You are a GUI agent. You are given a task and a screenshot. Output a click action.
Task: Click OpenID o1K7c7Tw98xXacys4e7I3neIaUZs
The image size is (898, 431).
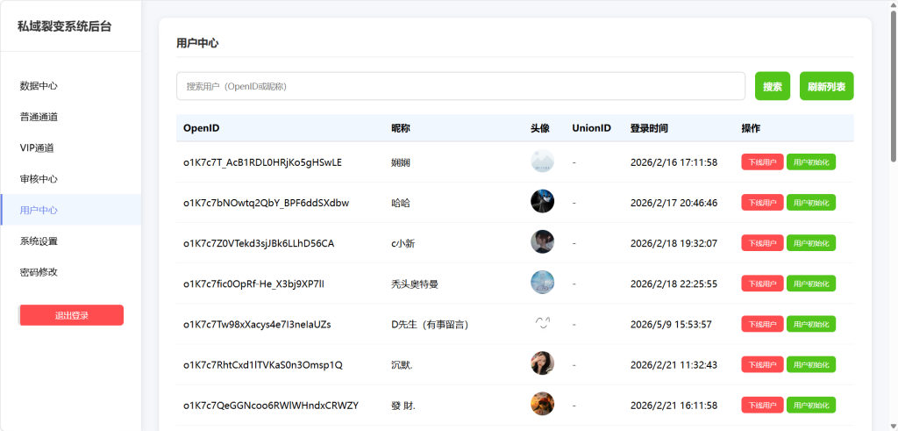(257, 325)
